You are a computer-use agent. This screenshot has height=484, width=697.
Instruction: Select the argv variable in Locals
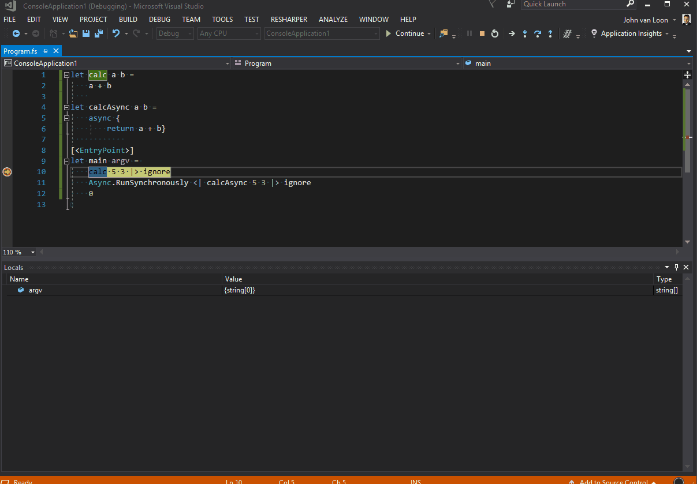(x=35, y=290)
